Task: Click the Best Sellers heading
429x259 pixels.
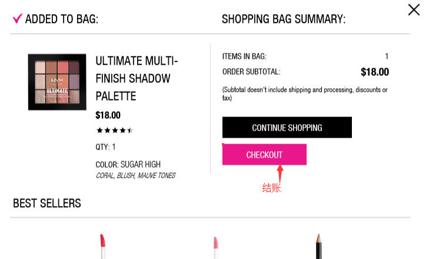Action: coord(47,204)
